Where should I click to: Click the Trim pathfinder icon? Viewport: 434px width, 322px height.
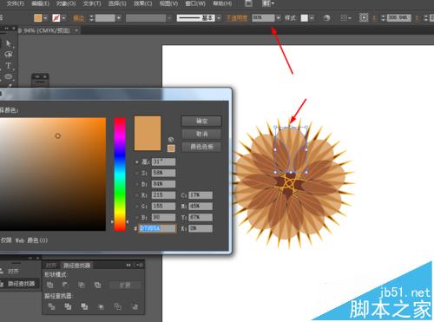[x=68, y=306]
